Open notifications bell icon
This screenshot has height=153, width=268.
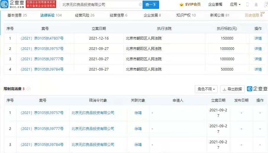point(256,4)
